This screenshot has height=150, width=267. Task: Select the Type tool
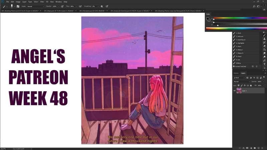(264, 64)
